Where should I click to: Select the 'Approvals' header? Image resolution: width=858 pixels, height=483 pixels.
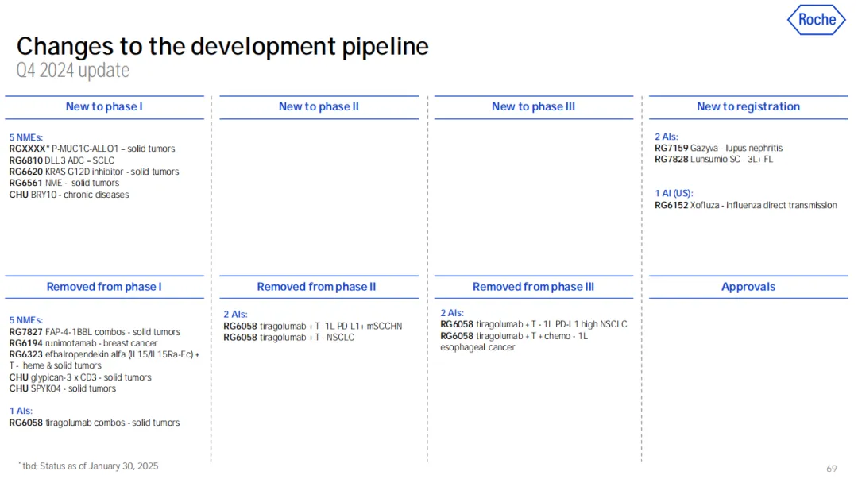coord(748,287)
